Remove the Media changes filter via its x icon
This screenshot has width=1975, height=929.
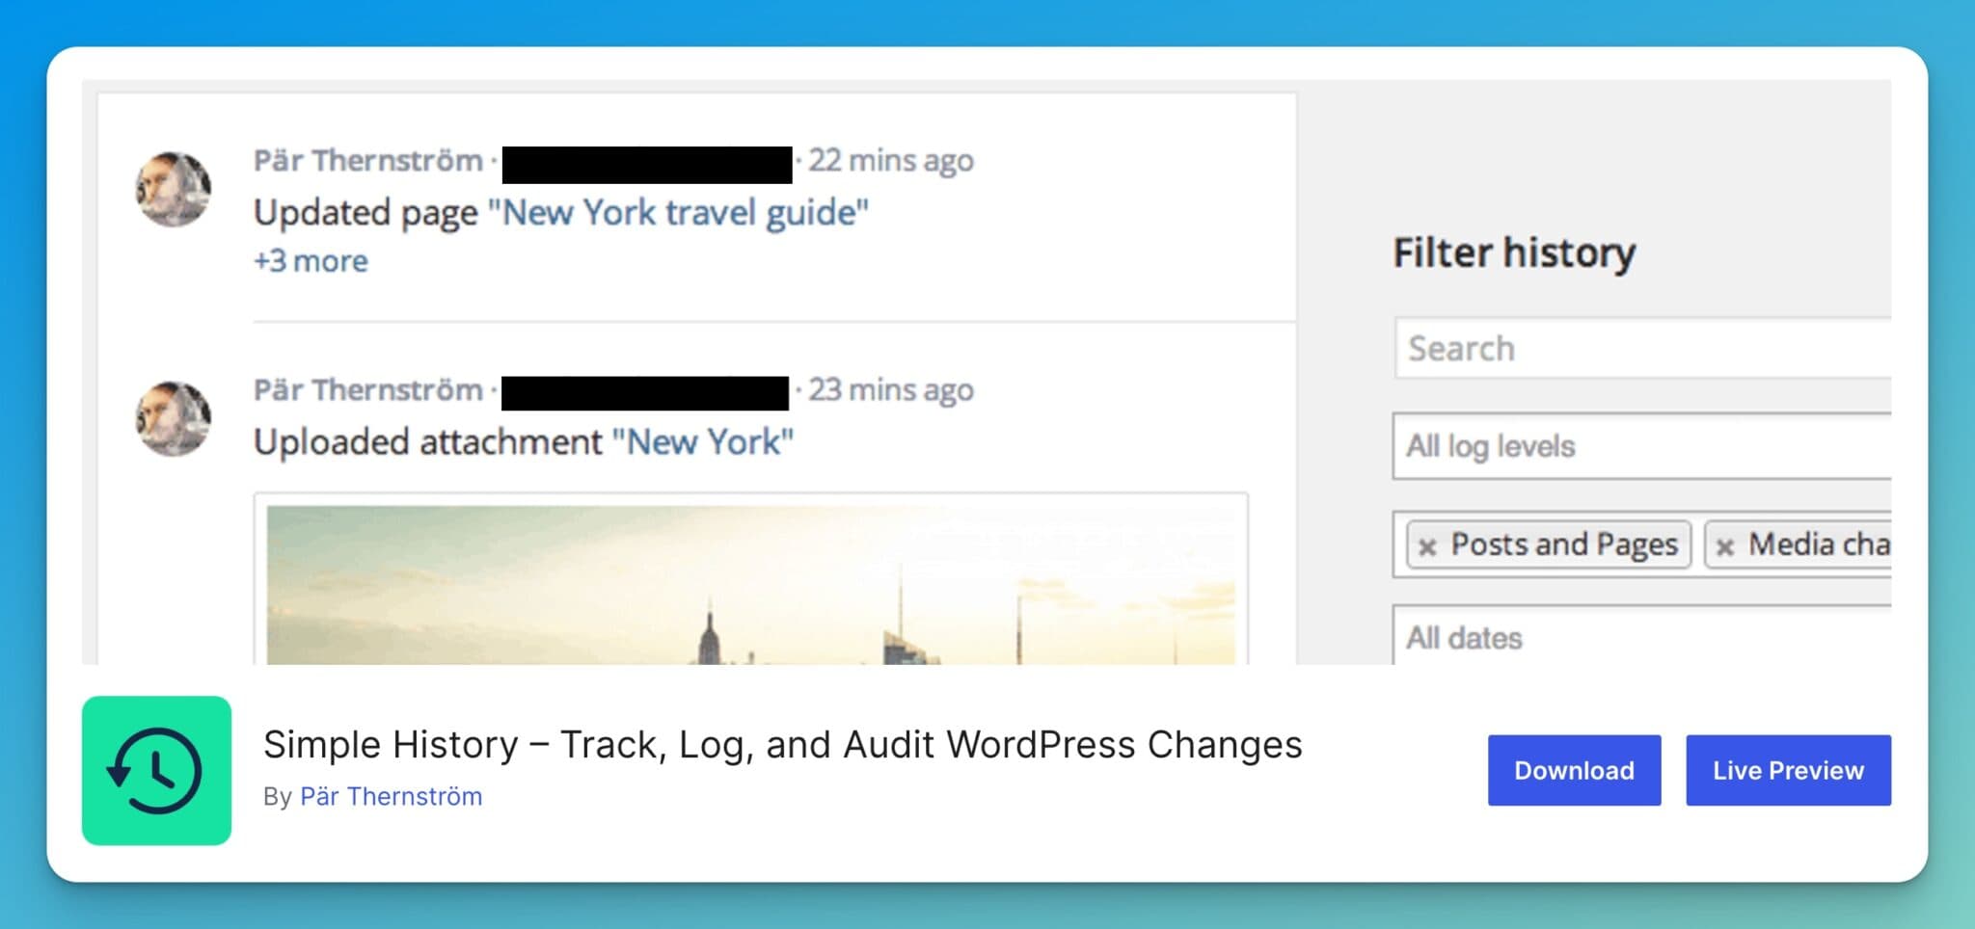click(x=1726, y=545)
